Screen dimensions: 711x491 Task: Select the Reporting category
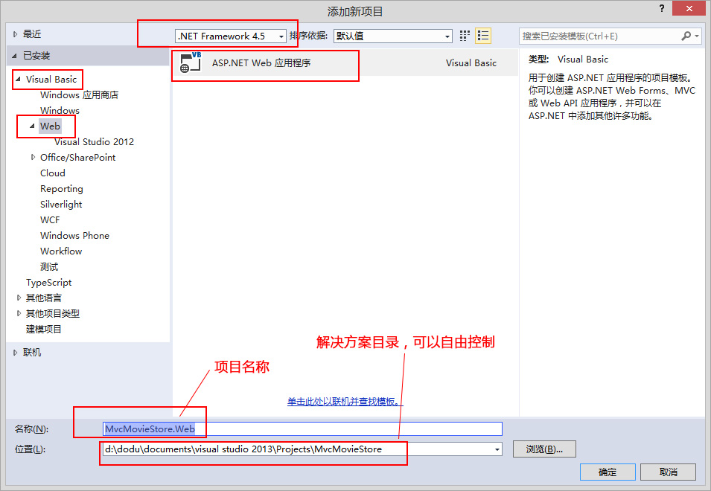(x=62, y=188)
